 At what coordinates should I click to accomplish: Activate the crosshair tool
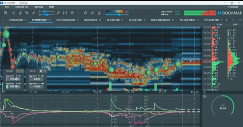tap(79, 13)
